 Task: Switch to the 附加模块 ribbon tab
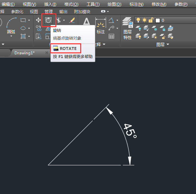coord(82,12)
